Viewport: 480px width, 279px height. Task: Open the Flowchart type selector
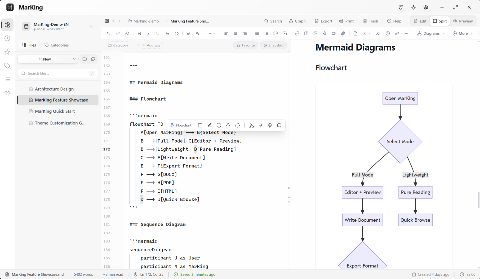pyautogui.click(x=181, y=125)
